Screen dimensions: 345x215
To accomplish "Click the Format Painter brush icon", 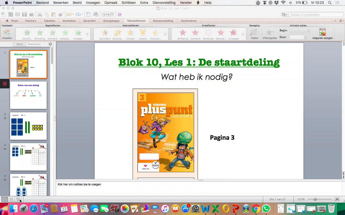I will 60,14.
